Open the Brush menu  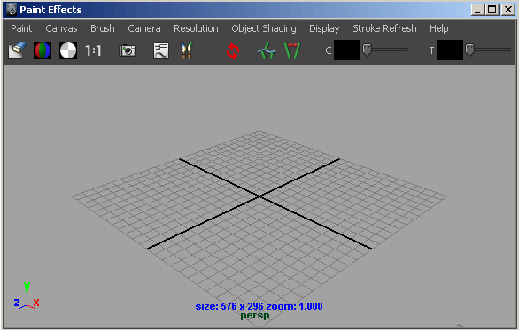(x=103, y=28)
